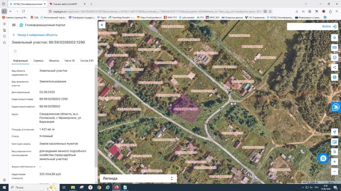
Task: Bookmark this page with the address bar star
Action: (270, 11)
